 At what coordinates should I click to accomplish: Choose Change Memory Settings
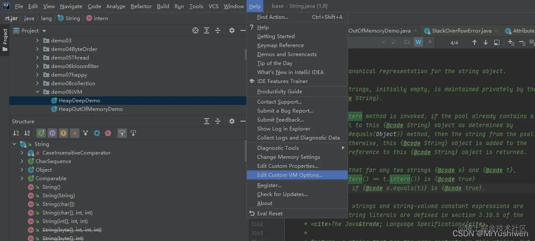click(x=297, y=157)
